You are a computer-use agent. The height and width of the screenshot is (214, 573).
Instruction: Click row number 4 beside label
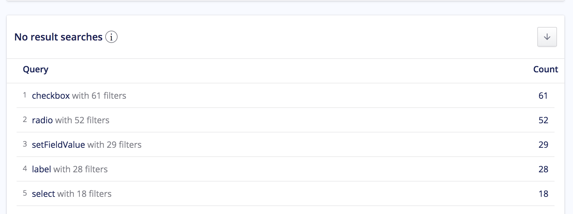[x=25, y=168]
